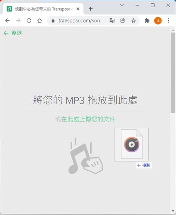
Task: Click the Google Translate icon in address bar
Action: (112, 21)
